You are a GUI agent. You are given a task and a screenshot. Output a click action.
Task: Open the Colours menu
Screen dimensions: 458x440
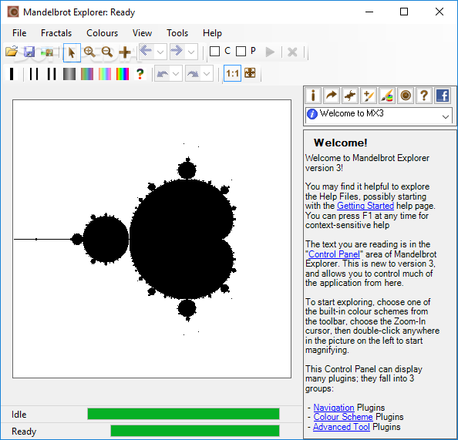point(103,33)
